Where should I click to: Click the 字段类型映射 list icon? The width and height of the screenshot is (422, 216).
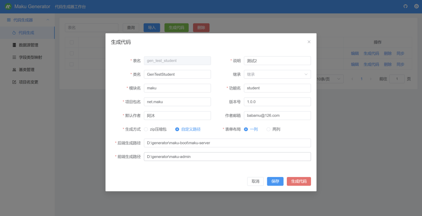coord(14,57)
